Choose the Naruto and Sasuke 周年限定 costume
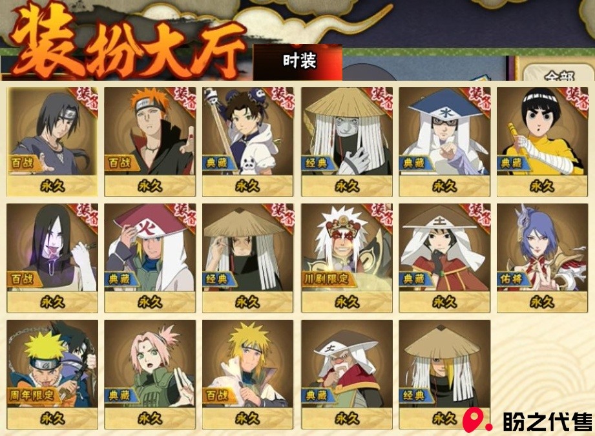This screenshot has height=436, width=595. 52,375
